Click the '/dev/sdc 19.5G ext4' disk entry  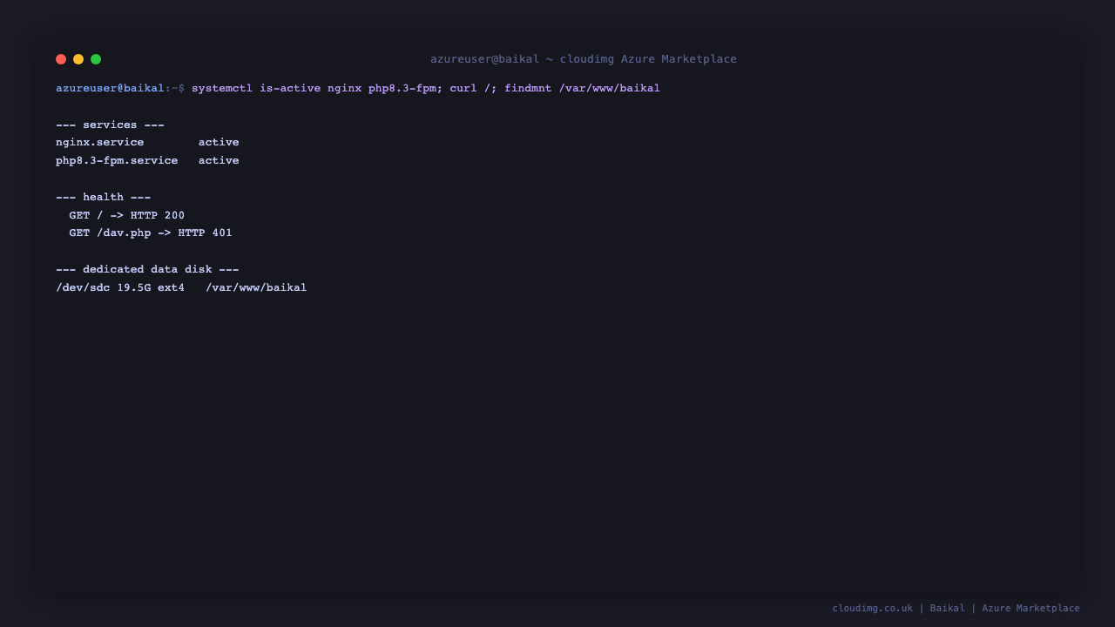[120, 287]
